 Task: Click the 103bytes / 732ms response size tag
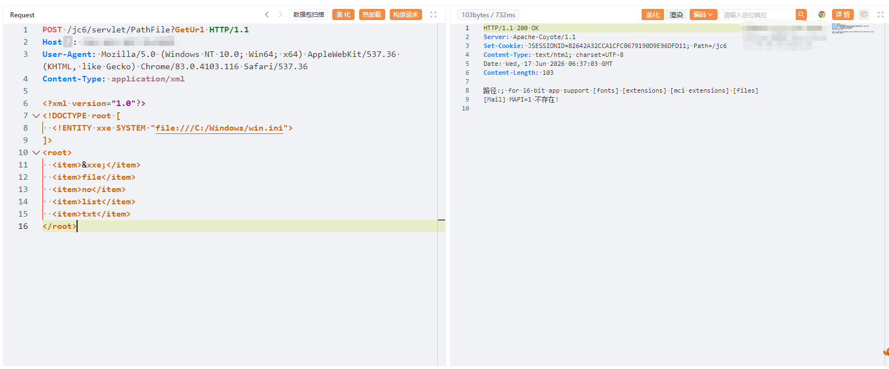click(488, 15)
